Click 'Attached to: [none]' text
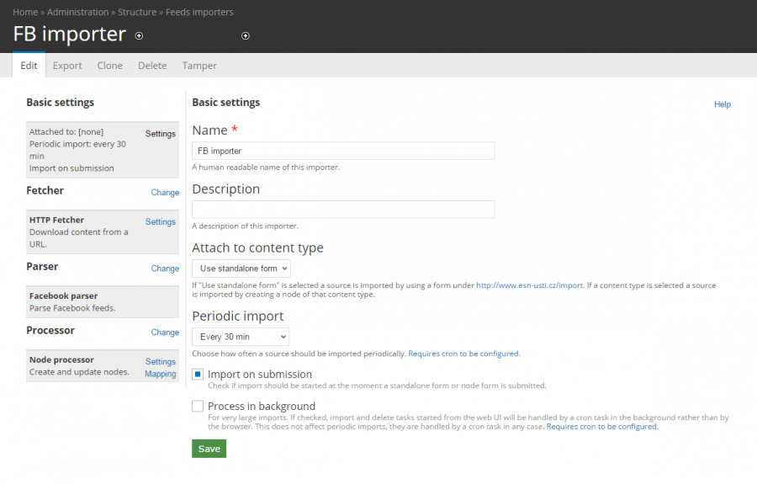Image resolution: width=757 pixels, height=484 pixels. 66,132
